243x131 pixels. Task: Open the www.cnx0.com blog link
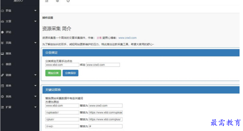pyautogui.click(x=128, y=38)
